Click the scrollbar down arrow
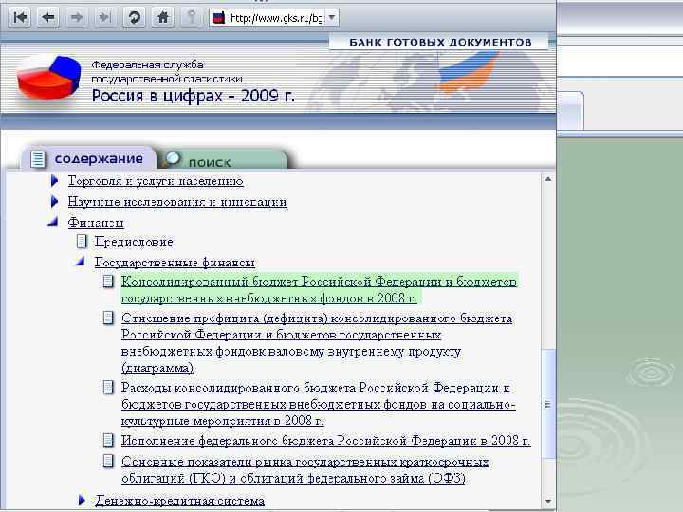The image size is (683, 512). tap(548, 502)
